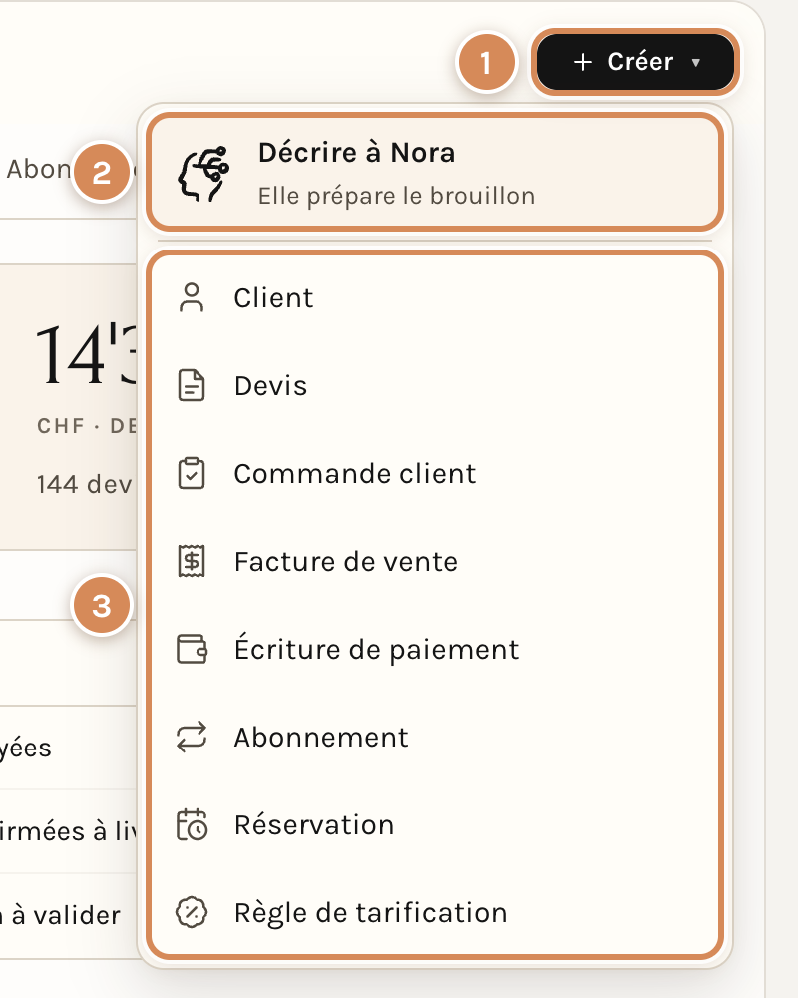Select Commande client menu entry

pyautogui.click(x=435, y=473)
